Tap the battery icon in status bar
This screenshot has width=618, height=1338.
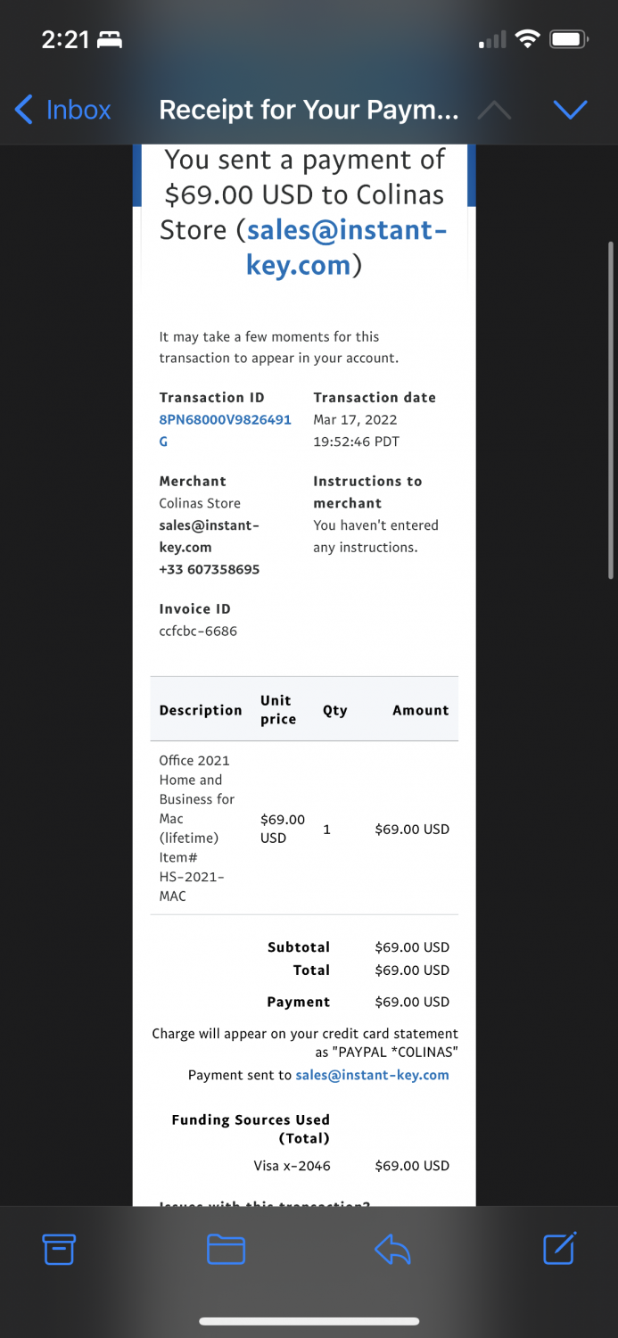point(568,39)
